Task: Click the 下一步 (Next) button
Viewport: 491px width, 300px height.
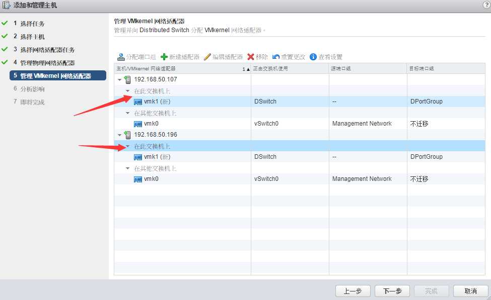Action: [x=392, y=291]
